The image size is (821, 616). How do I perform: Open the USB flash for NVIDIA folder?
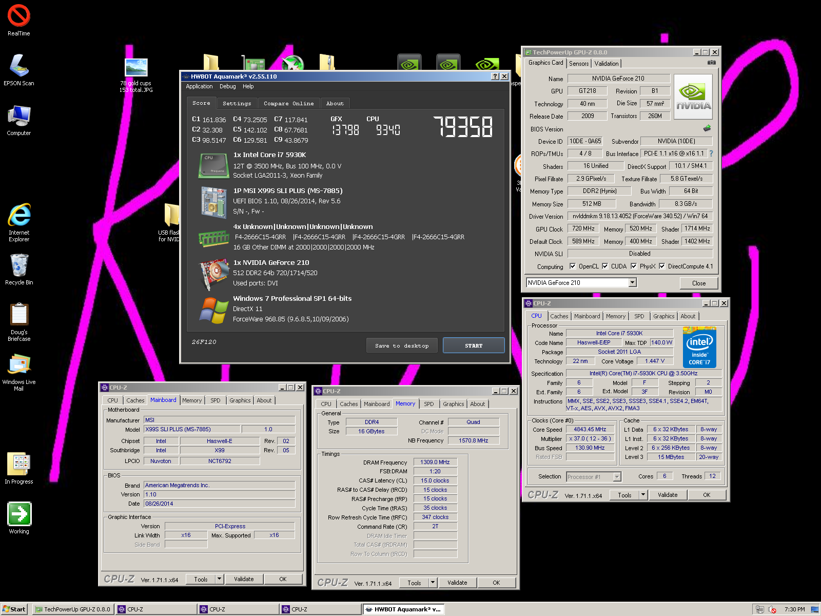point(169,222)
